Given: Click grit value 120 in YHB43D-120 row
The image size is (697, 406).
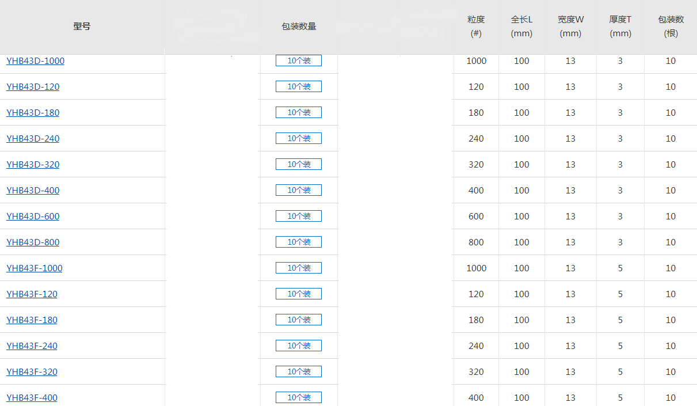Looking at the screenshot, I should [476, 87].
